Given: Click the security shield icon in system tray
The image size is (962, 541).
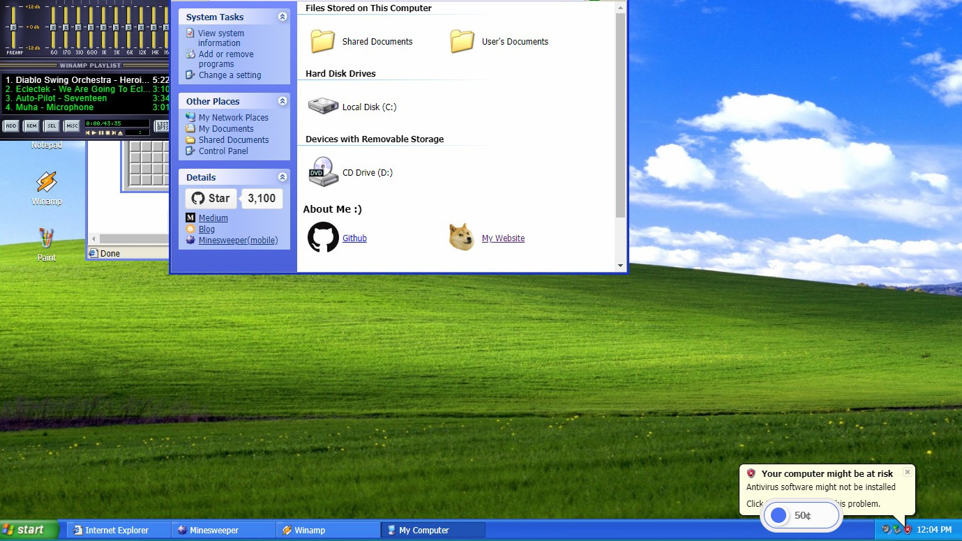Looking at the screenshot, I should (908, 529).
